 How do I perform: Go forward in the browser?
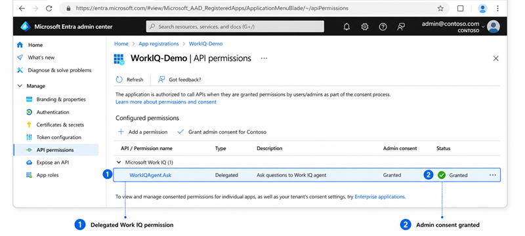pos(35,9)
